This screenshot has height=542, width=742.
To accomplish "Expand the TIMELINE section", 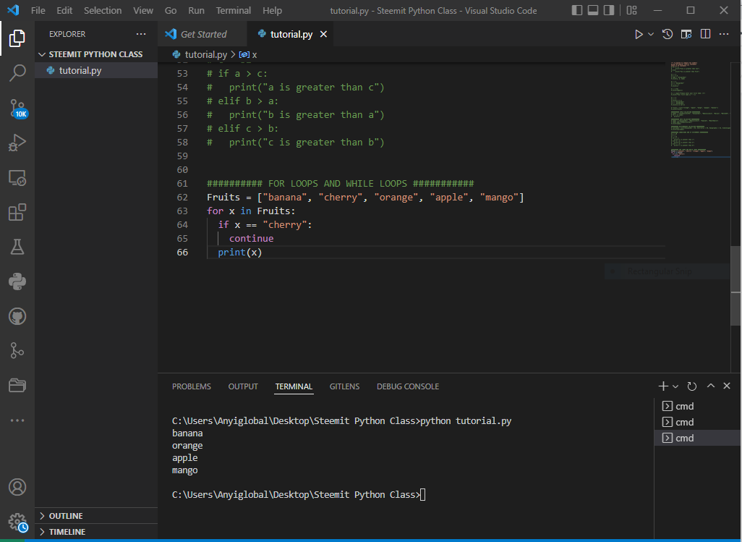I will (67, 532).
